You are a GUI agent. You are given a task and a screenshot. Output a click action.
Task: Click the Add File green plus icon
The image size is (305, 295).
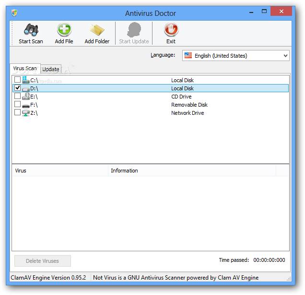64,30
